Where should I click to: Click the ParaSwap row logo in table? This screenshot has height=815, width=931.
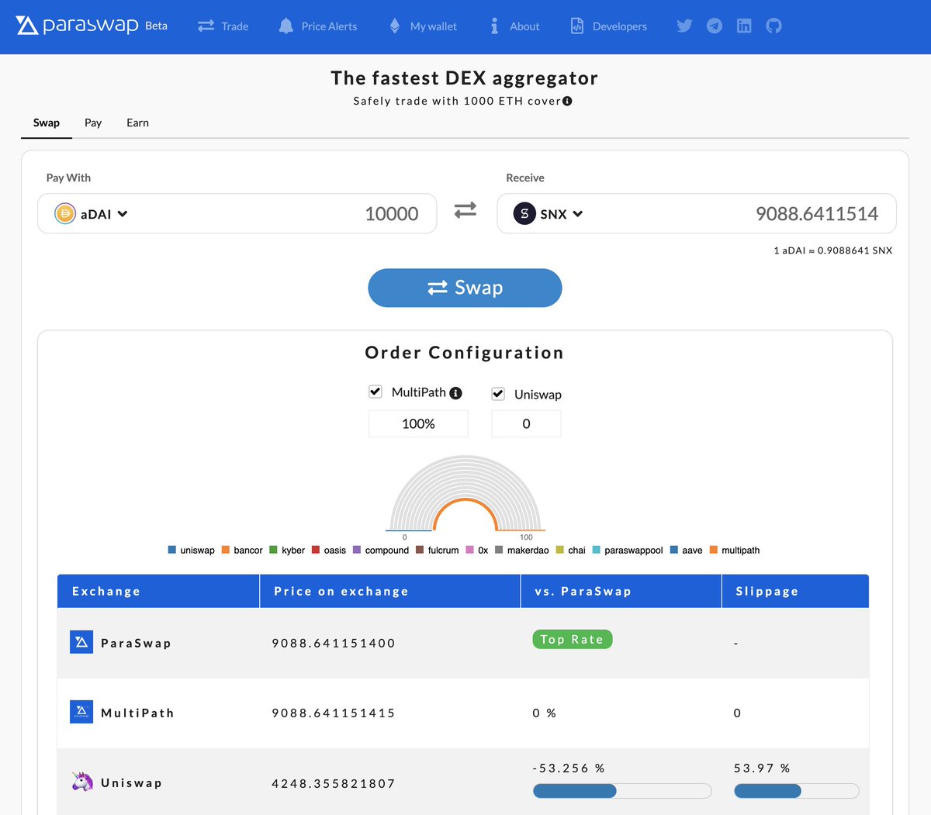pos(81,642)
